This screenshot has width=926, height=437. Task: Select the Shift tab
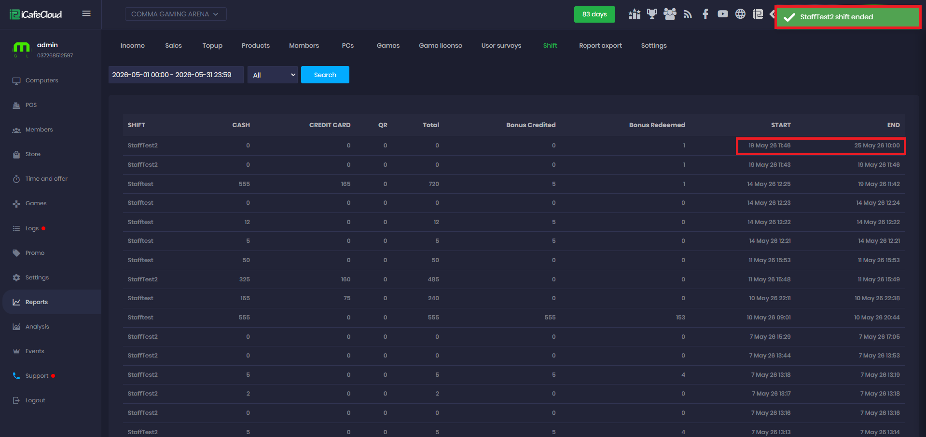(550, 45)
